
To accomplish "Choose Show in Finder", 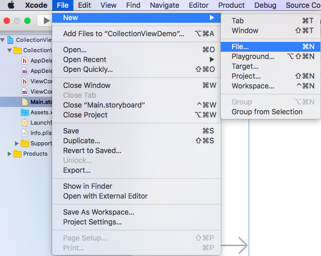I will (x=136, y=186).
